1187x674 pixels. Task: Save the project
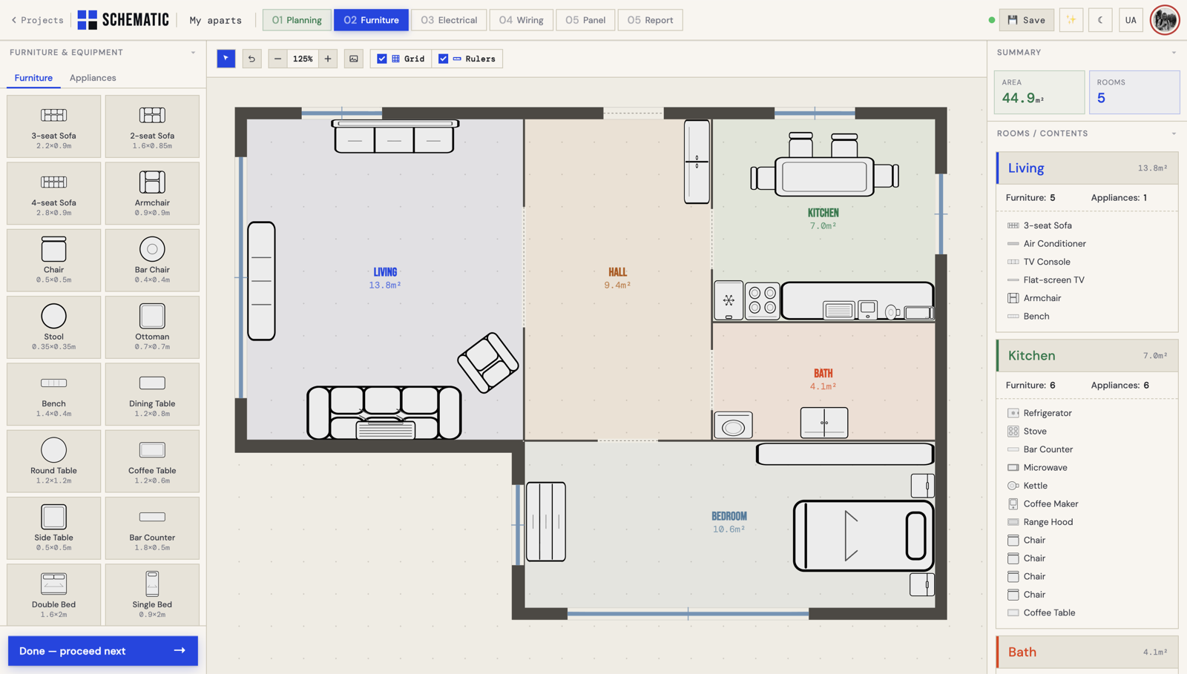[x=1027, y=20]
